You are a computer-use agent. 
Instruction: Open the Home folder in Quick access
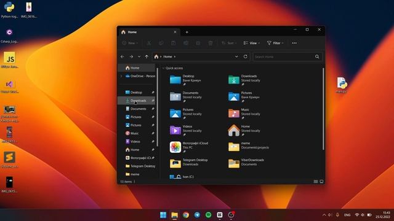[x=244, y=130]
